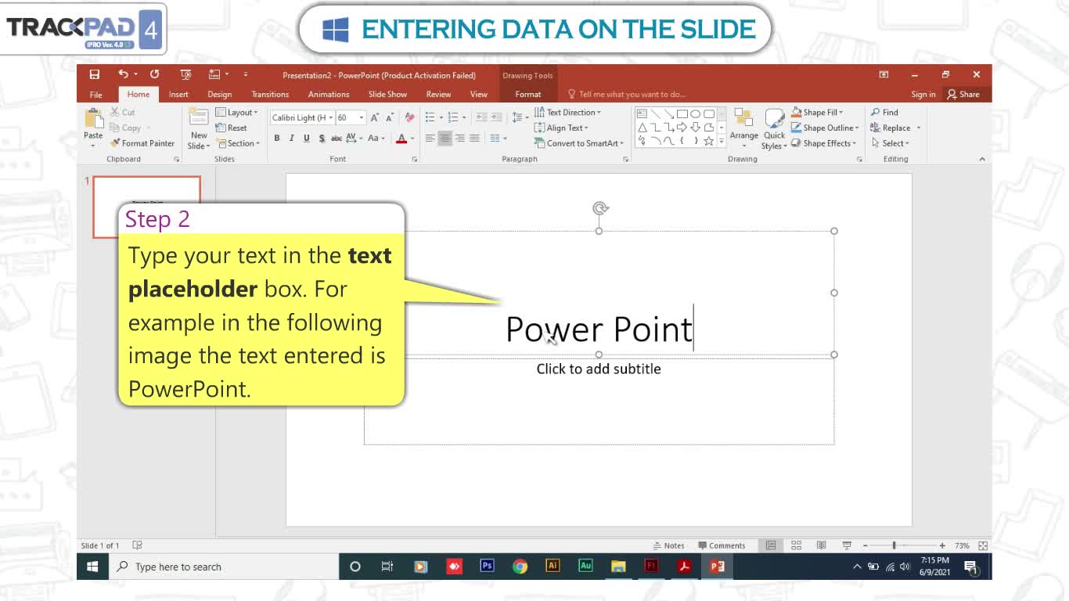Align text right
Image resolution: width=1069 pixels, height=601 pixels.
(x=459, y=139)
